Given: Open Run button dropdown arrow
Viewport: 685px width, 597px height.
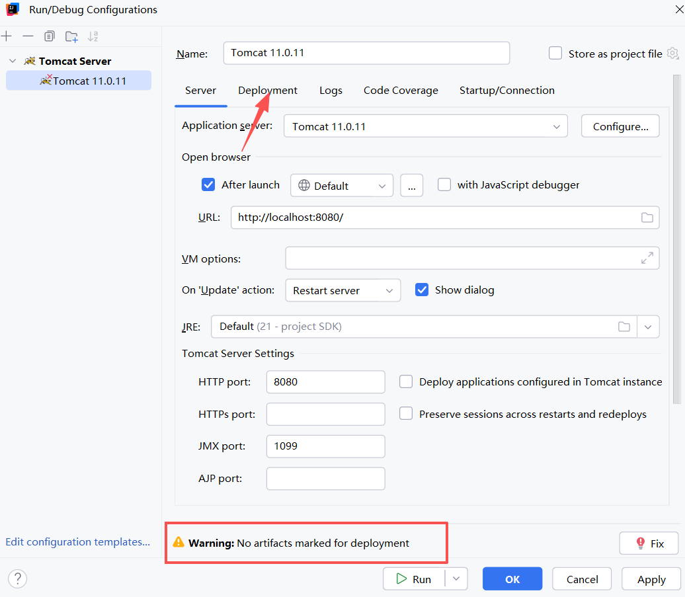Looking at the screenshot, I should point(456,578).
